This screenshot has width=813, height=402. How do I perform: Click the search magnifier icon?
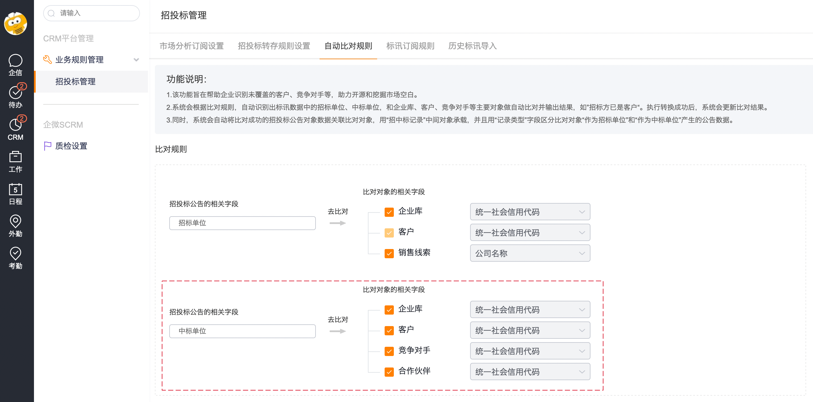tap(52, 13)
